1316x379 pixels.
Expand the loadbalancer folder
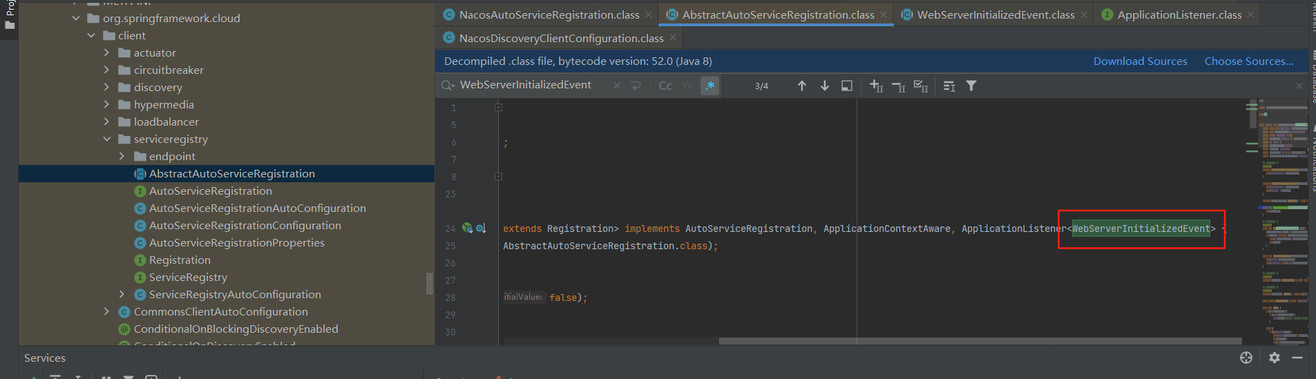pyautogui.click(x=106, y=122)
